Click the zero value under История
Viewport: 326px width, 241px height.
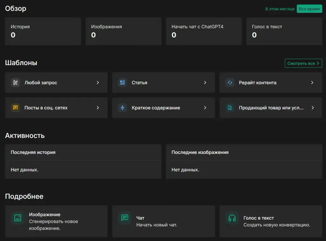[13, 35]
